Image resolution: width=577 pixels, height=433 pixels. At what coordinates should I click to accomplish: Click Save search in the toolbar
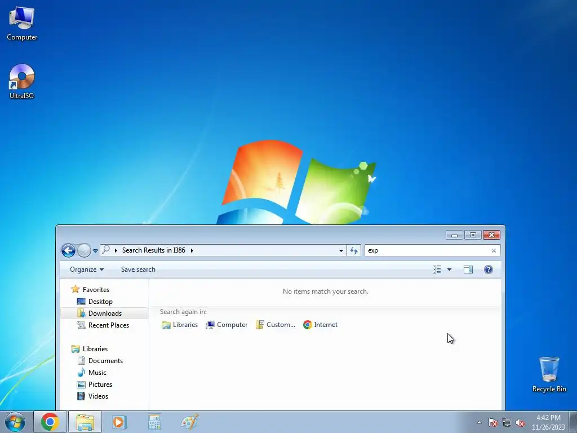click(138, 269)
